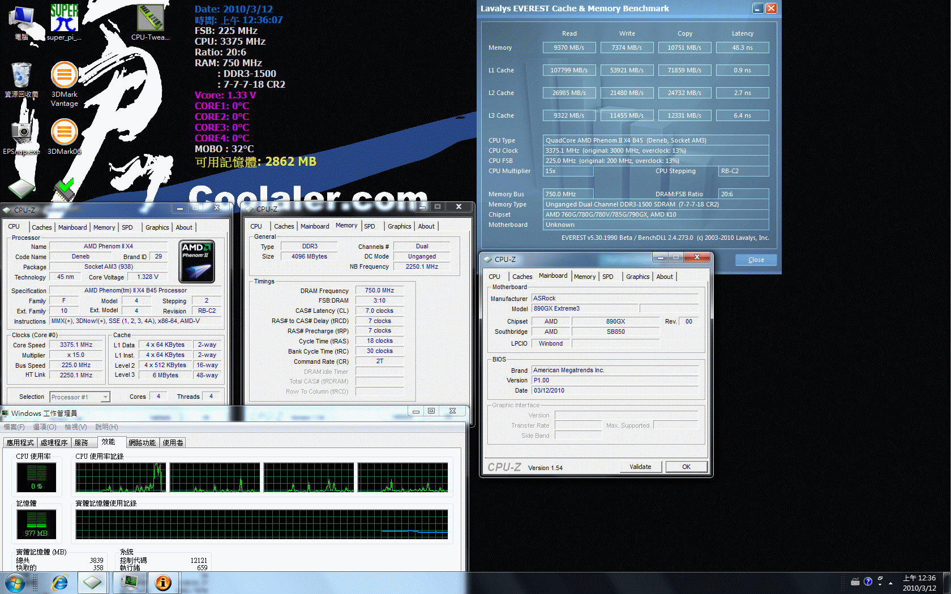Screen dimensions: 951x594
Task: Select the EVEREST taskbar button
Action: point(164,583)
